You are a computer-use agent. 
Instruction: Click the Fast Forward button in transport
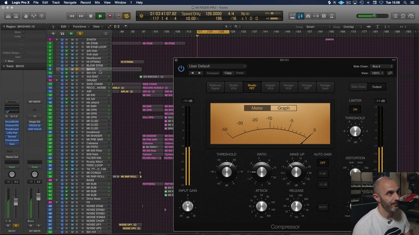click(81, 16)
